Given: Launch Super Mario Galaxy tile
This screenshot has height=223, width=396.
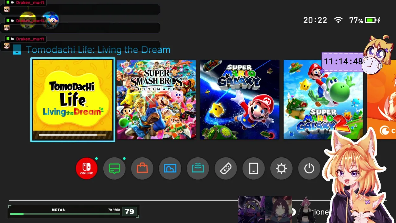Looking at the screenshot, I should pos(240,100).
